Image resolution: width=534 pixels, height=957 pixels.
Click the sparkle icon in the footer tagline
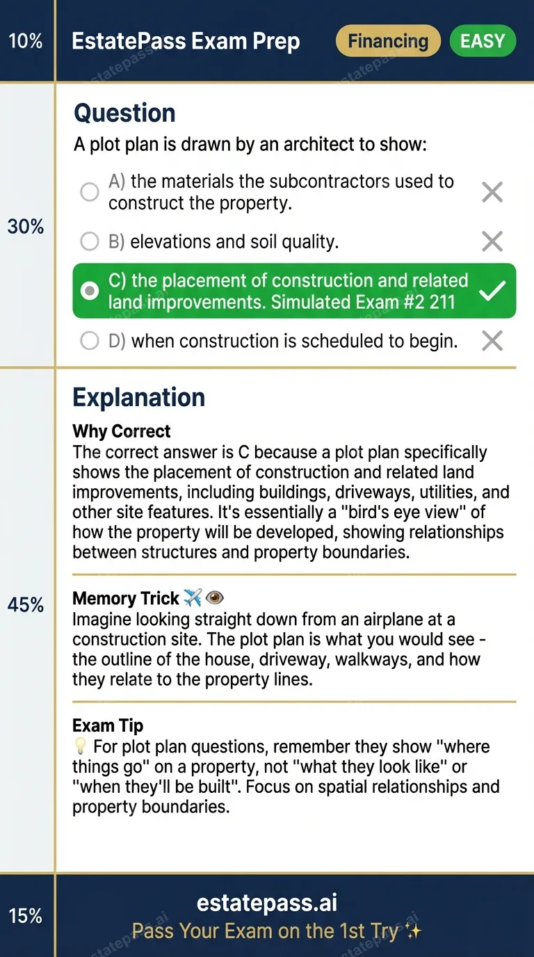[x=414, y=931]
